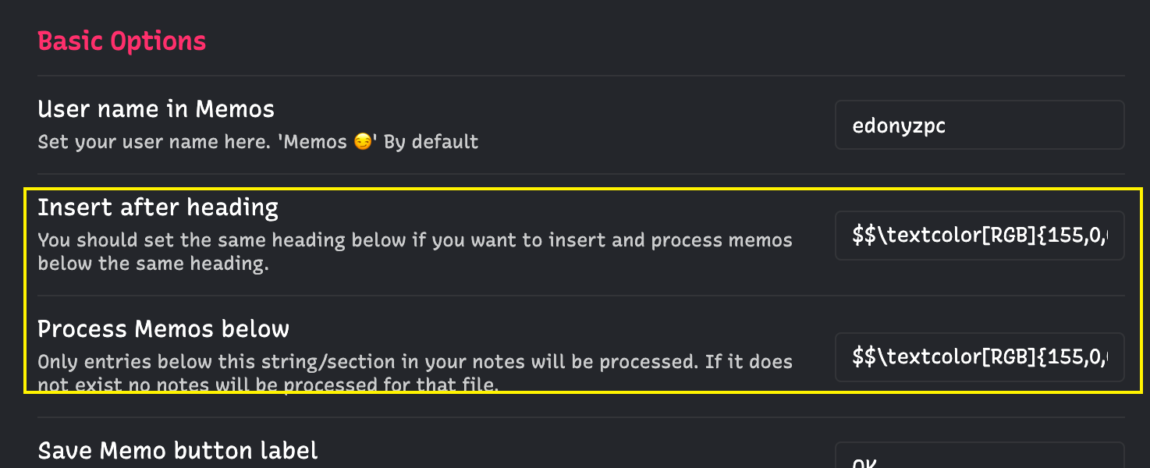Click the 'edonyzpc' username value
The image size is (1150, 468).
[900, 126]
